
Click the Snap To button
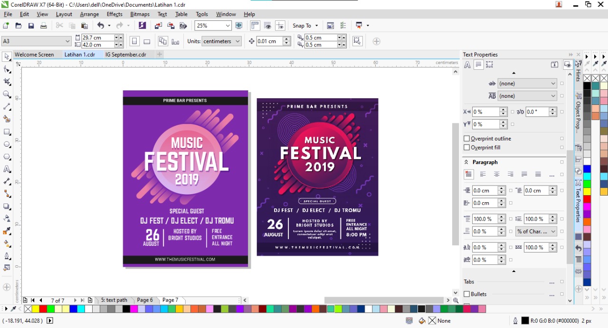point(305,26)
